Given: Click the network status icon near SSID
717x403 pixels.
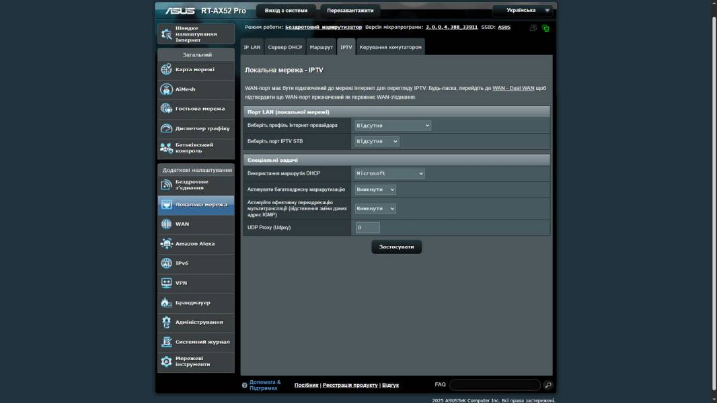Looking at the screenshot, I should tap(545, 28).
